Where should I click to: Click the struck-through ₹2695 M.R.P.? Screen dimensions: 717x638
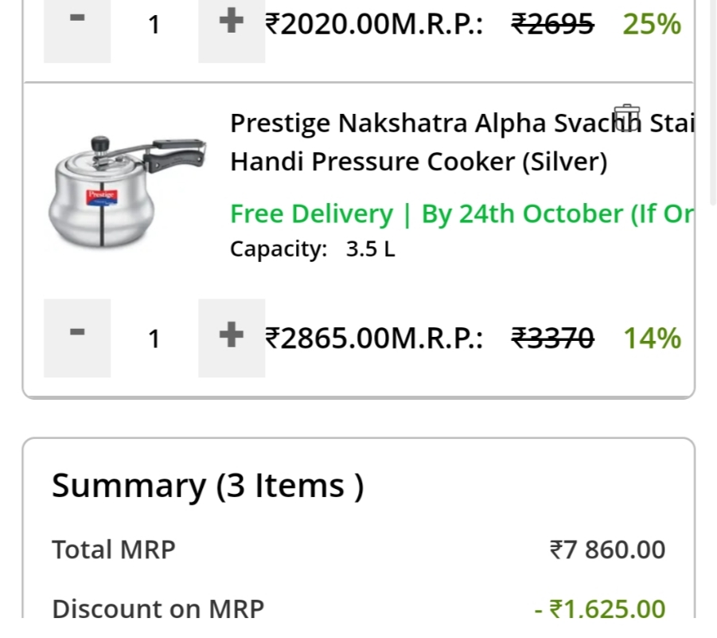tap(552, 25)
